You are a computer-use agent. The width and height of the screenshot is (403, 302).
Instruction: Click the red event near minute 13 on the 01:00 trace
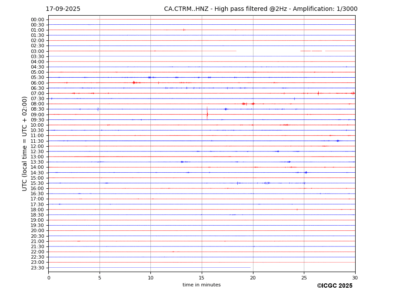click(184, 30)
